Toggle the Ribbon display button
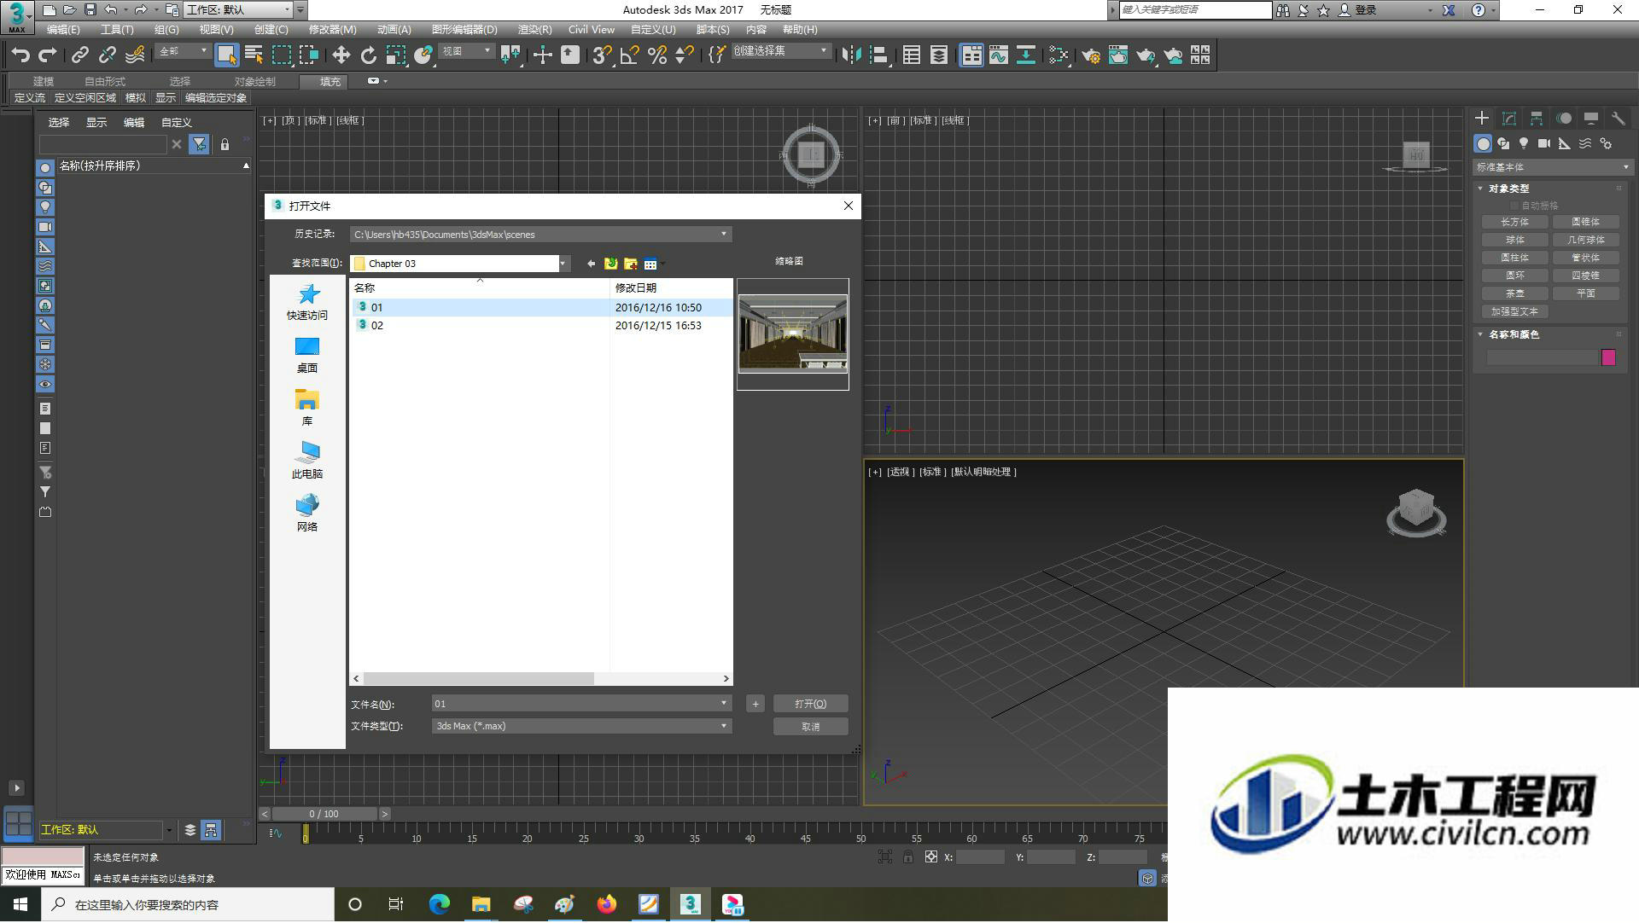This screenshot has height=923, width=1639. tap(971, 55)
